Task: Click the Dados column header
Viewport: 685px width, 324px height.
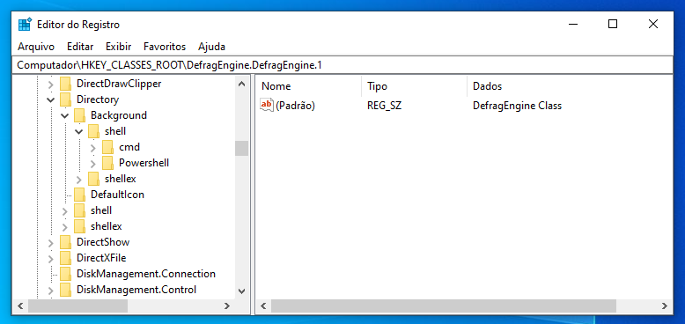Action: point(570,86)
